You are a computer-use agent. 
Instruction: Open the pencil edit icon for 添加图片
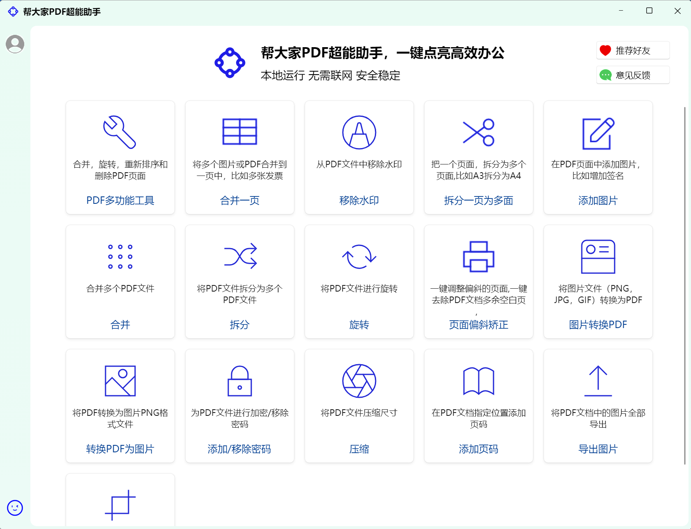pos(598,132)
